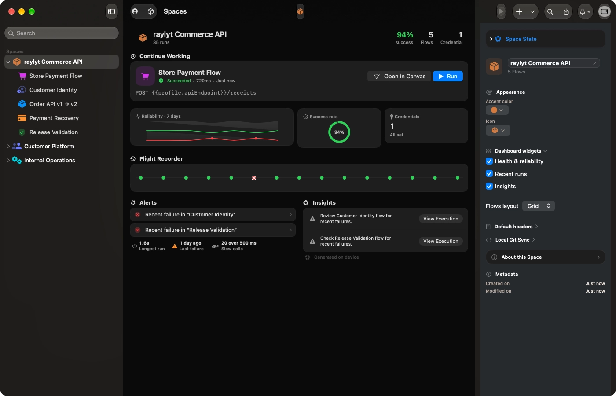Click the sidebar Search field
This screenshot has height=396, width=616.
[62, 33]
